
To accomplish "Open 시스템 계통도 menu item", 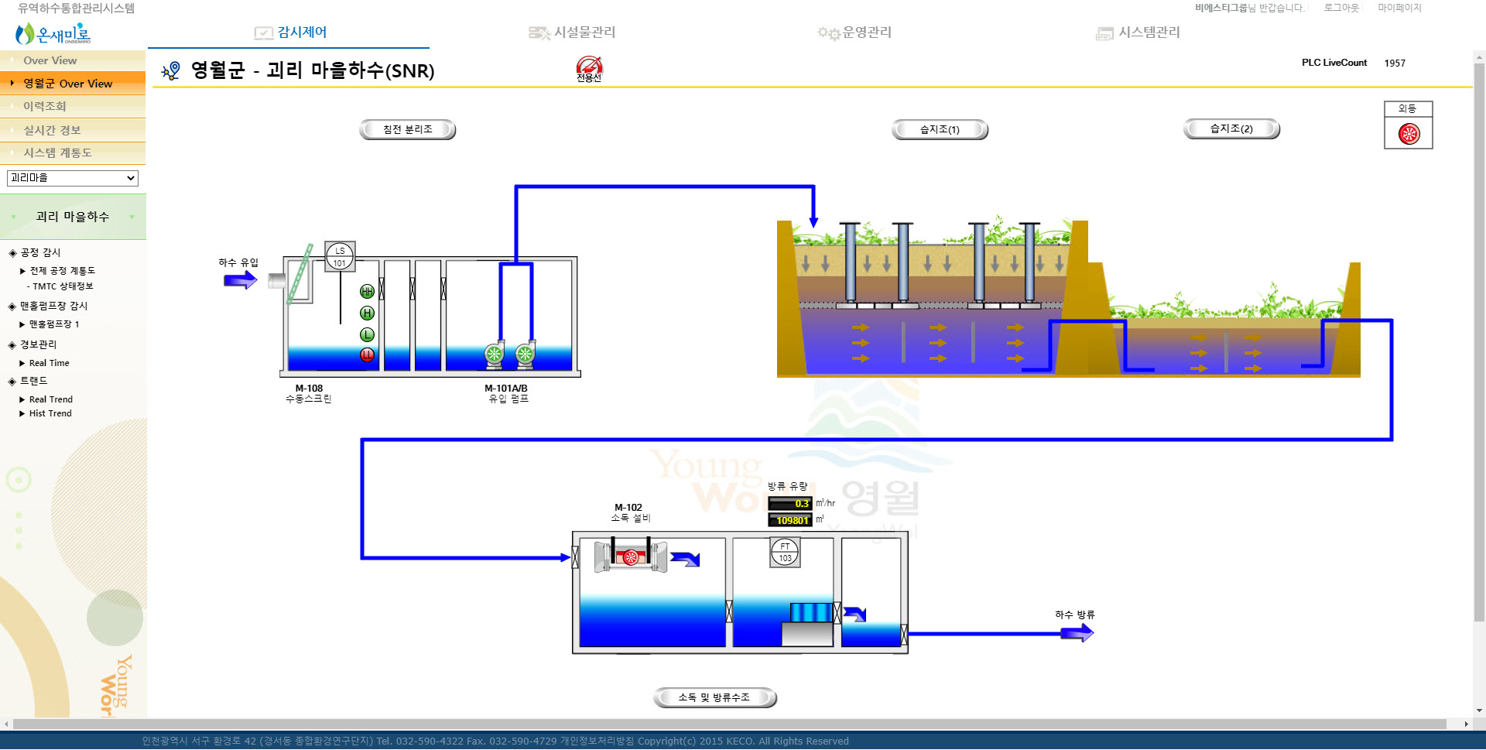I will click(73, 152).
